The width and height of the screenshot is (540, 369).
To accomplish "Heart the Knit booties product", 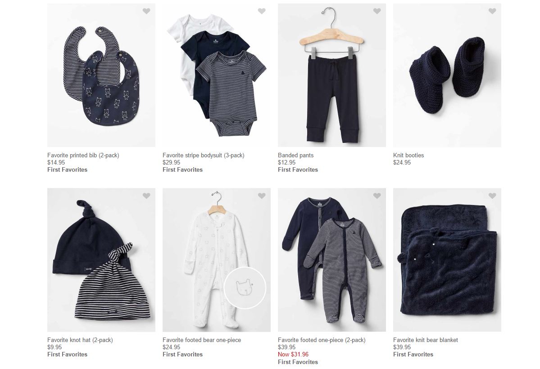I will click(x=492, y=11).
